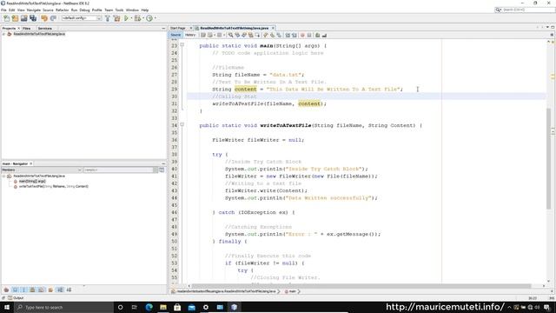Close the Navigator panel tab
The height and width of the screenshot is (313, 556).
31,163
